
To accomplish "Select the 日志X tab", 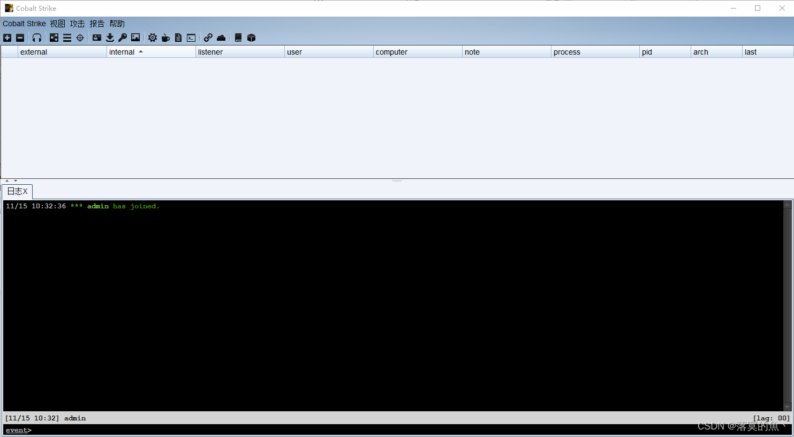I will pyautogui.click(x=17, y=191).
